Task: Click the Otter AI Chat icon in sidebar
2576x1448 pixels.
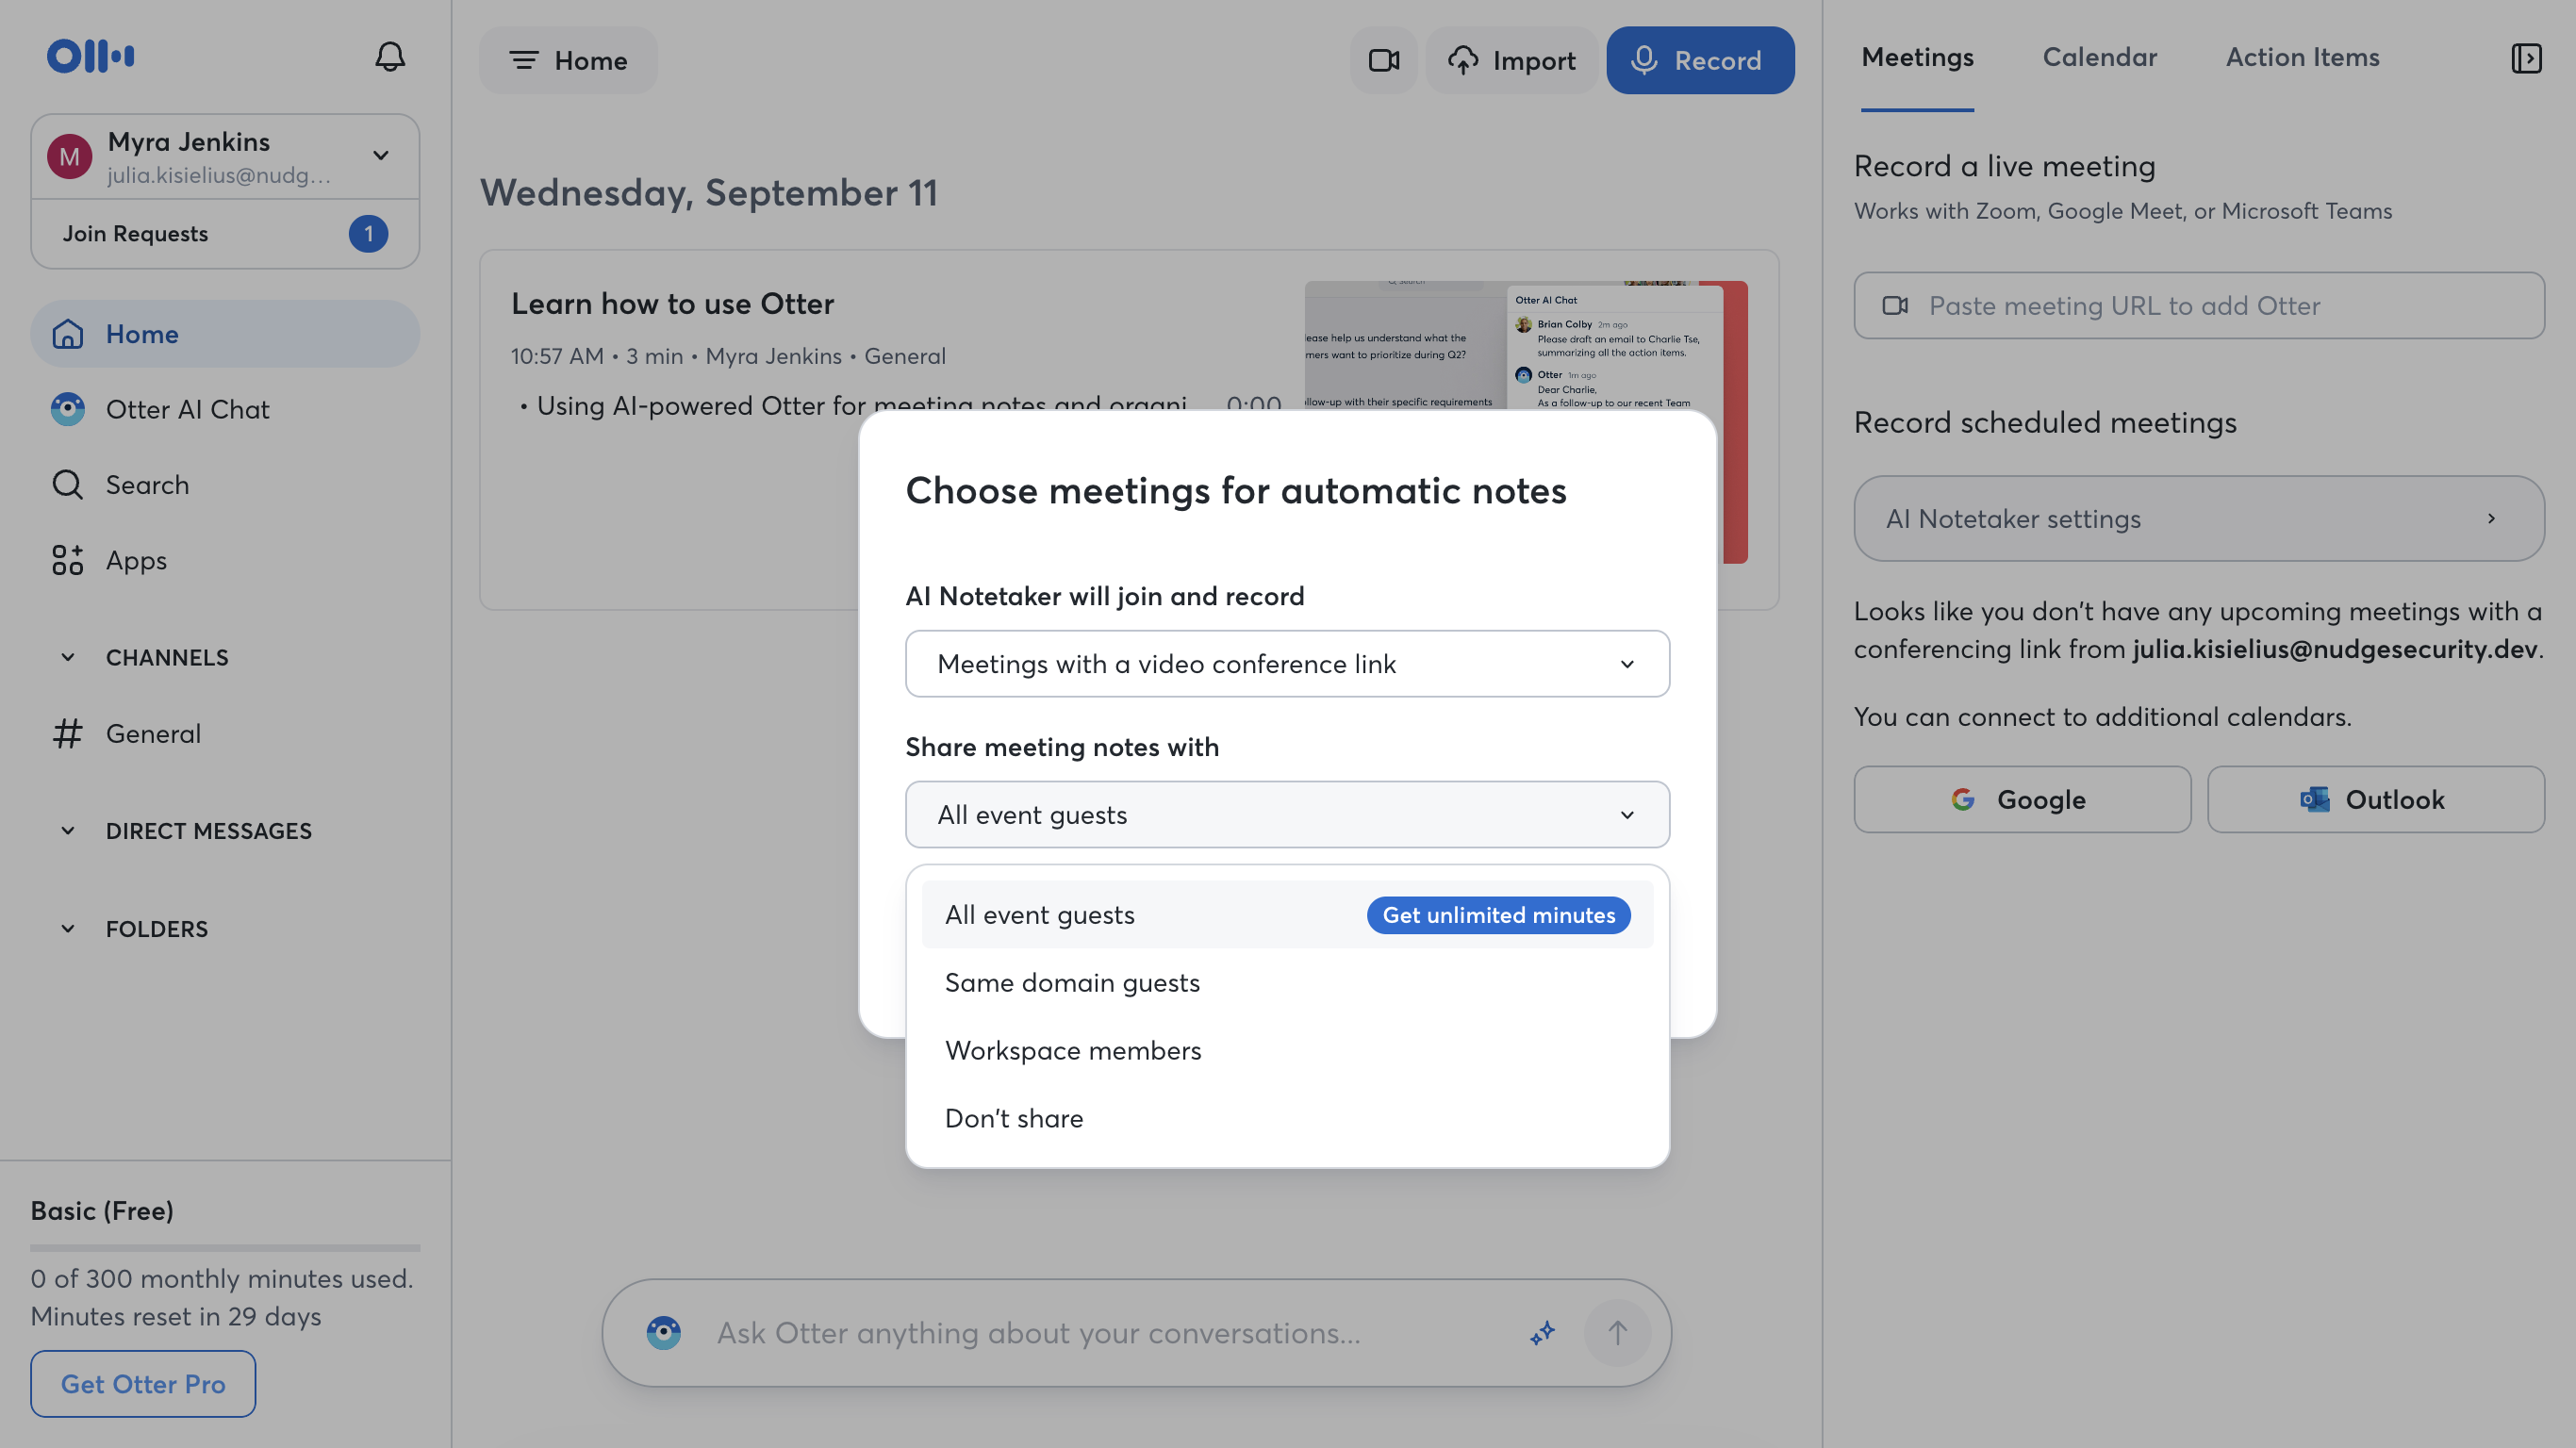Action: pos(68,409)
